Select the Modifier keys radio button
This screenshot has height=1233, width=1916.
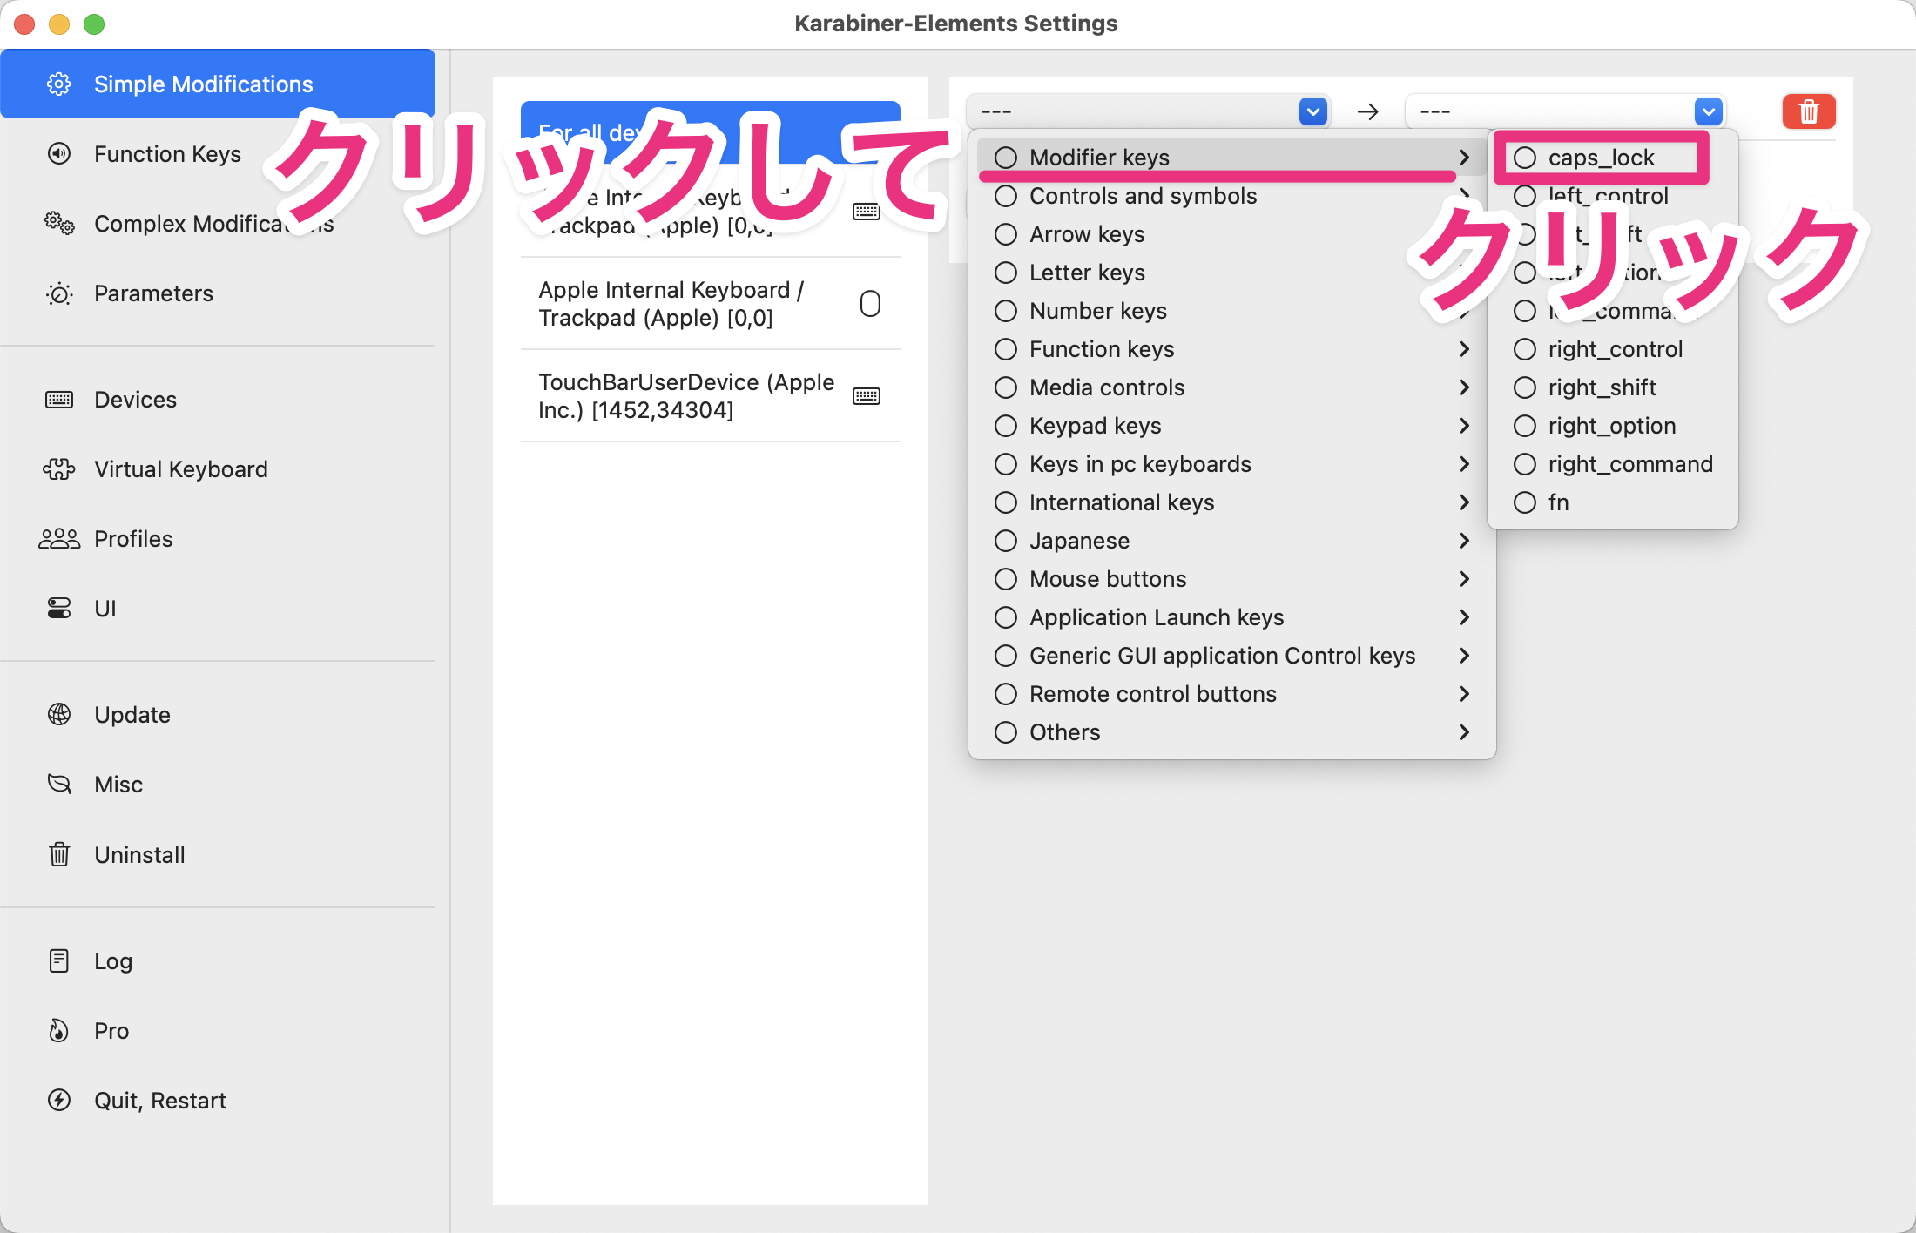[1006, 157]
